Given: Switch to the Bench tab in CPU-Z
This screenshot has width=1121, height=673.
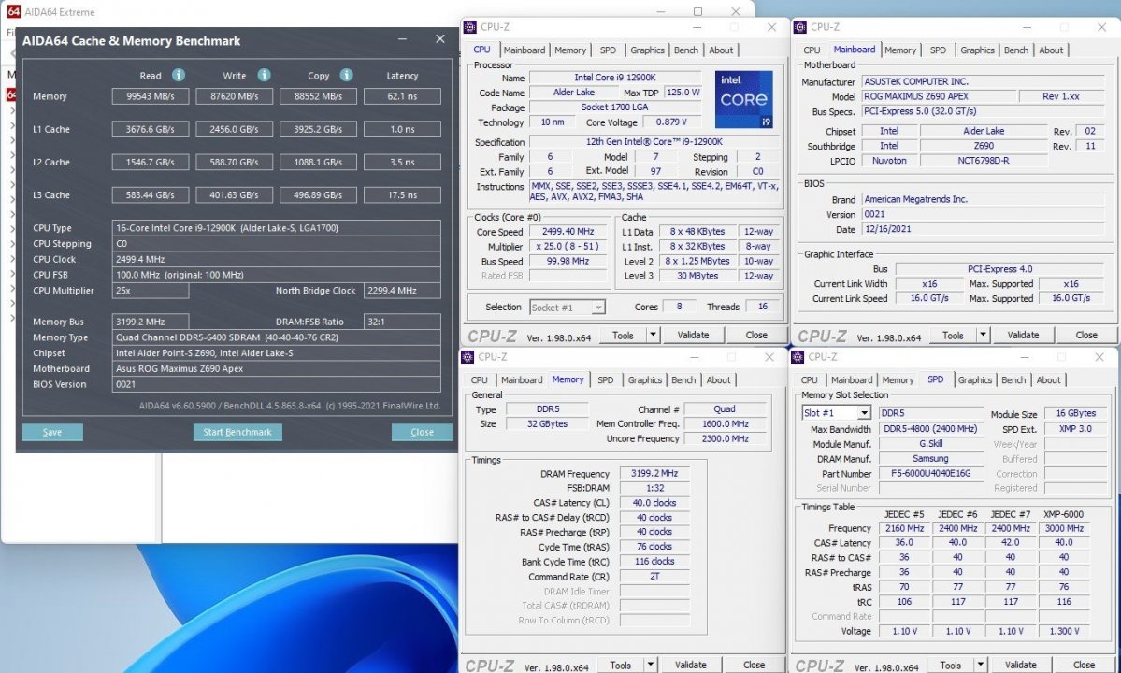Looking at the screenshot, I should click(687, 50).
